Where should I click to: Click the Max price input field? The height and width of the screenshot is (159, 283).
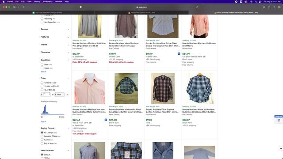pyautogui.click(x=60, y=95)
